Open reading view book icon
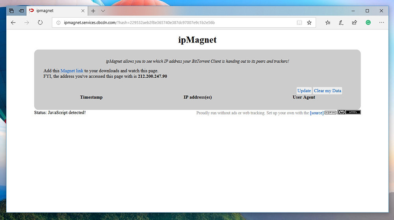The height and width of the screenshot is (220, 394). pyautogui.click(x=299, y=22)
